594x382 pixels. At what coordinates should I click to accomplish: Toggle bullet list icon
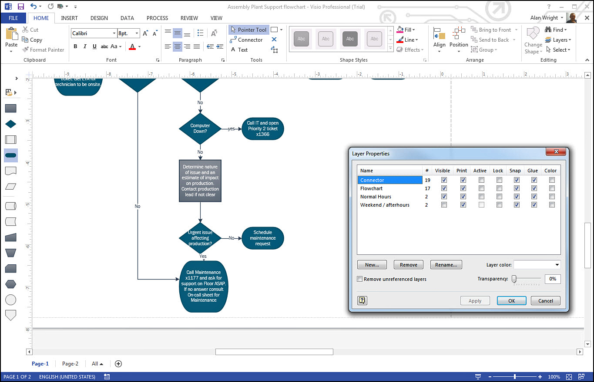tap(200, 33)
